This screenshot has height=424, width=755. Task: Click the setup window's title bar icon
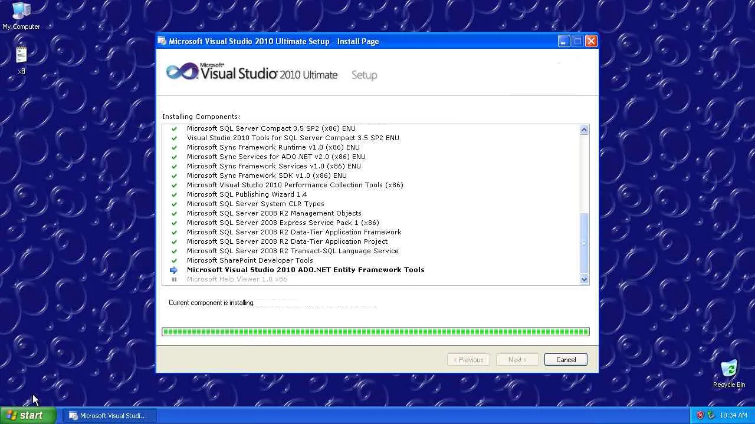coord(162,41)
